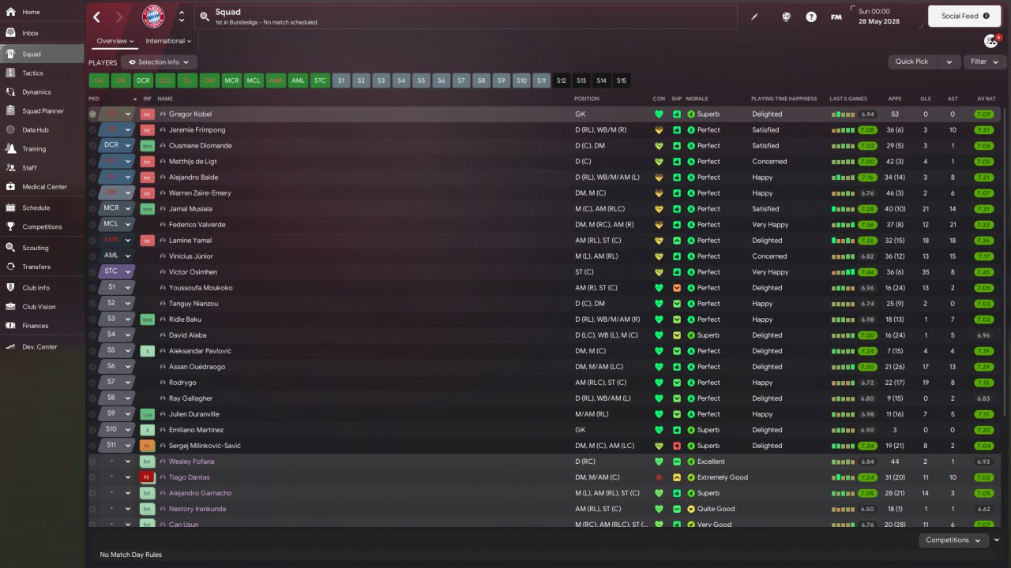
Task: Open the Overview tab menu
Action: [x=115, y=41]
